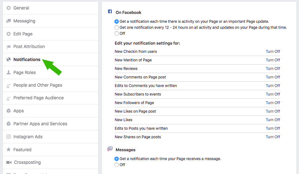Select Off under On Facebook
Screen dimensions: 299x174
tap(117, 34)
